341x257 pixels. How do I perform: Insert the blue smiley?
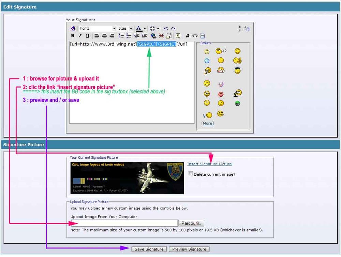(x=207, y=61)
